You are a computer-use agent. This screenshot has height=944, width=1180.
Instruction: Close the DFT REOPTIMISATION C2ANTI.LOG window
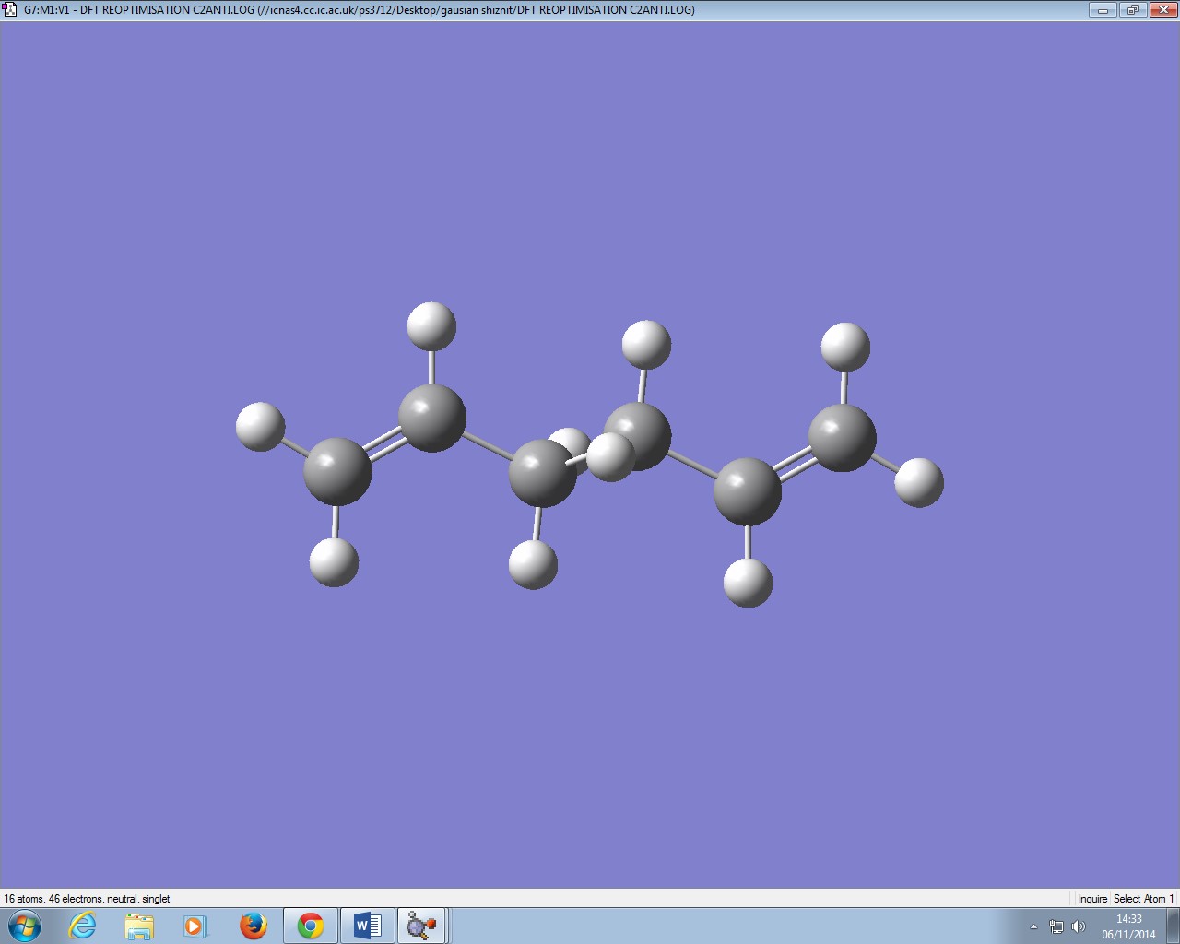(1162, 10)
